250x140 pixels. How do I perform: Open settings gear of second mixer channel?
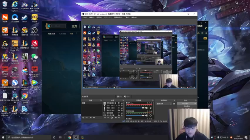pos(151,115)
